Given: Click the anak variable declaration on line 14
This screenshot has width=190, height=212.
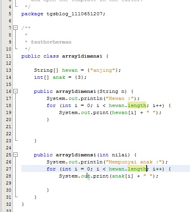Looking at the screenshot, I should tap(59, 77).
